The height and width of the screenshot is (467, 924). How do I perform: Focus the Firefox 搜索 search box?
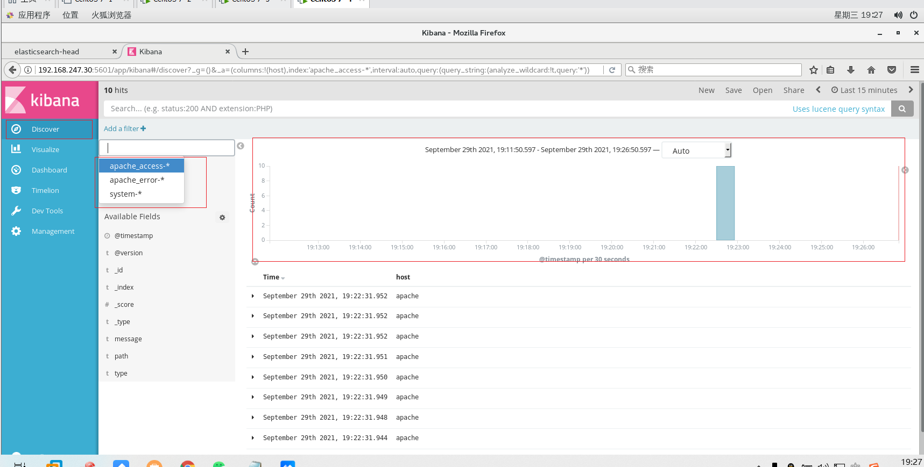click(x=714, y=70)
